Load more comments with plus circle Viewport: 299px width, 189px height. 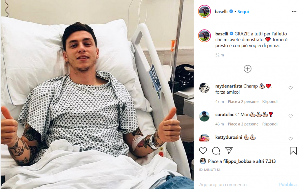tap(248, 69)
